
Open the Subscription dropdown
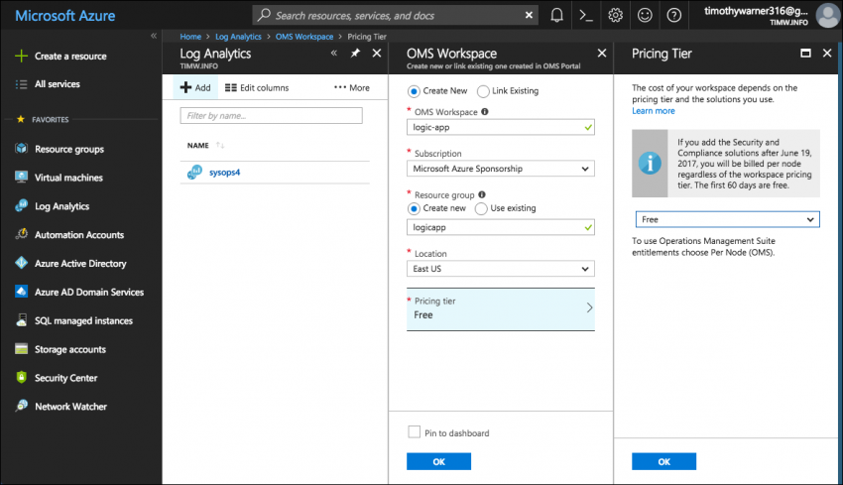coord(501,169)
